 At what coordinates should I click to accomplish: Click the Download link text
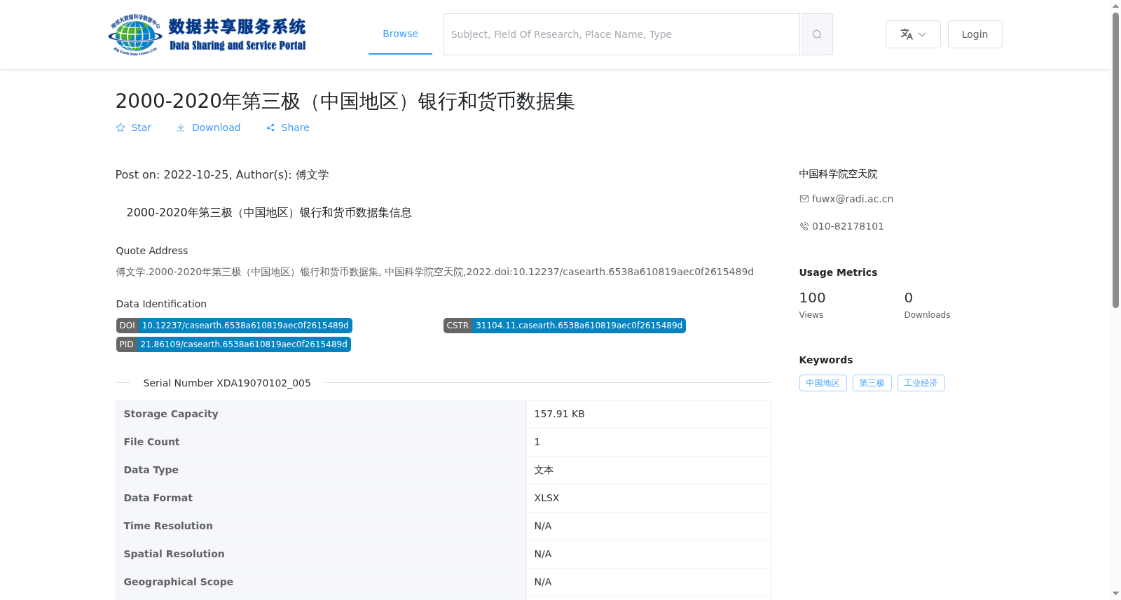216,127
